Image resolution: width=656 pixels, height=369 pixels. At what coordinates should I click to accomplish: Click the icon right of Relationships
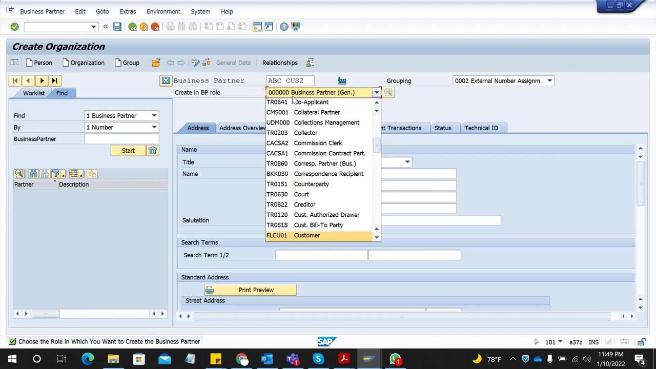point(310,63)
